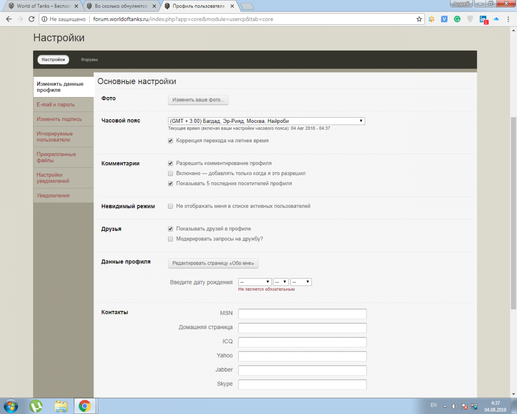This screenshot has height=414, width=517.
Task: Click in the Jabber input field
Action: [x=302, y=370]
